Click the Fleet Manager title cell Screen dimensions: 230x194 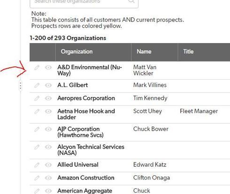[199, 111]
